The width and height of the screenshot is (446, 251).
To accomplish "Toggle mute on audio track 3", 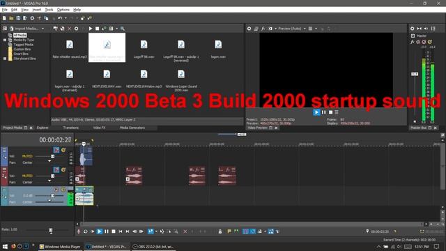I will tap(56, 190).
